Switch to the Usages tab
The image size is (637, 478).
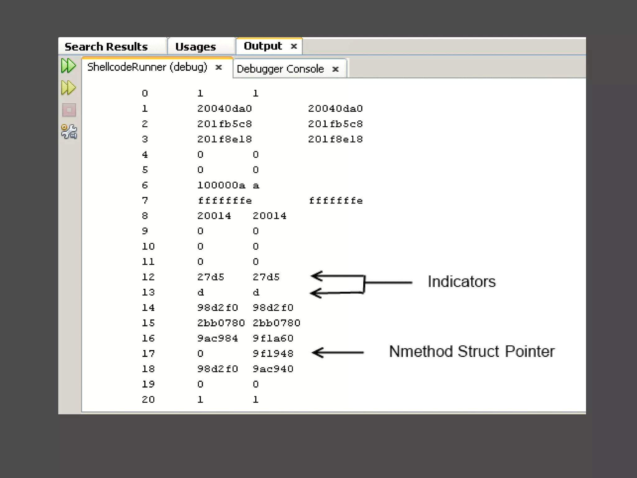point(195,47)
